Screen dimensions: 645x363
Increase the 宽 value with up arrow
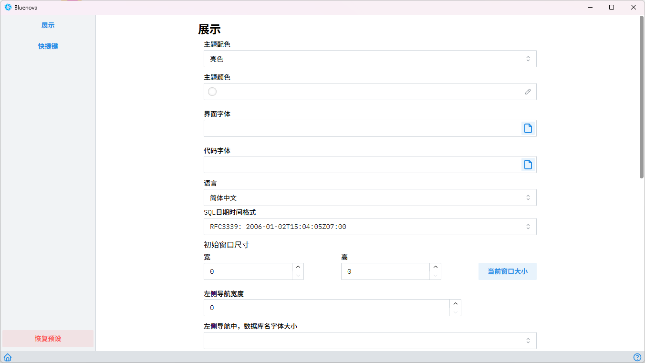tap(298, 267)
